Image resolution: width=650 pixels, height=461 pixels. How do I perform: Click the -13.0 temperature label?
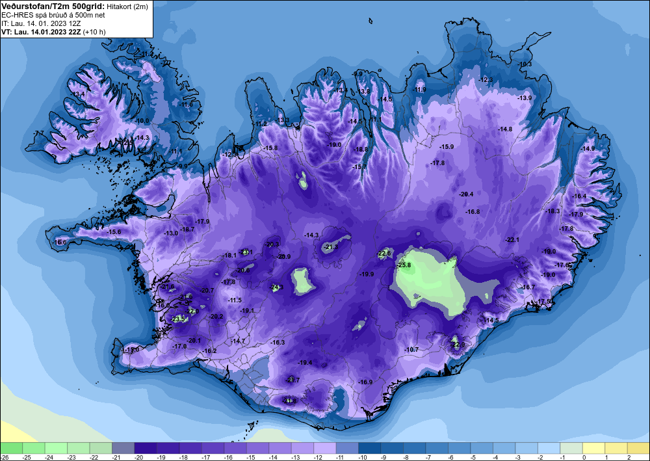pyautogui.click(x=171, y=233)
